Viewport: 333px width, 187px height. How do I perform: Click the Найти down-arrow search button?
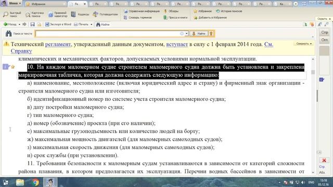pyautogui.click(x=199, y=33)
